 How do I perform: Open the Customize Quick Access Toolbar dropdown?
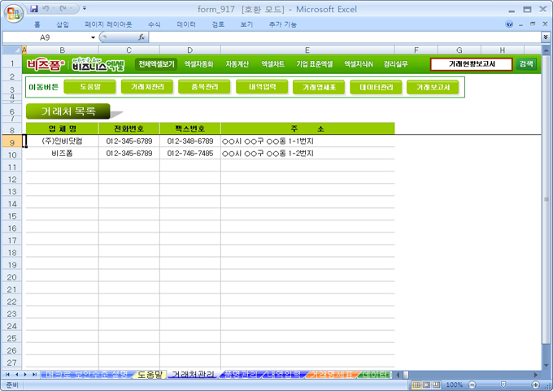click(87, 8)
